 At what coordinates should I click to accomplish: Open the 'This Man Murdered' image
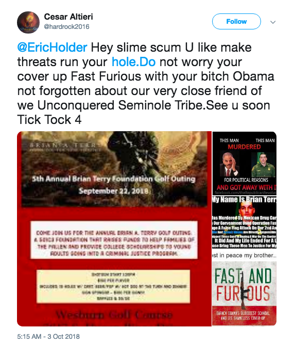tap(244, 163)
